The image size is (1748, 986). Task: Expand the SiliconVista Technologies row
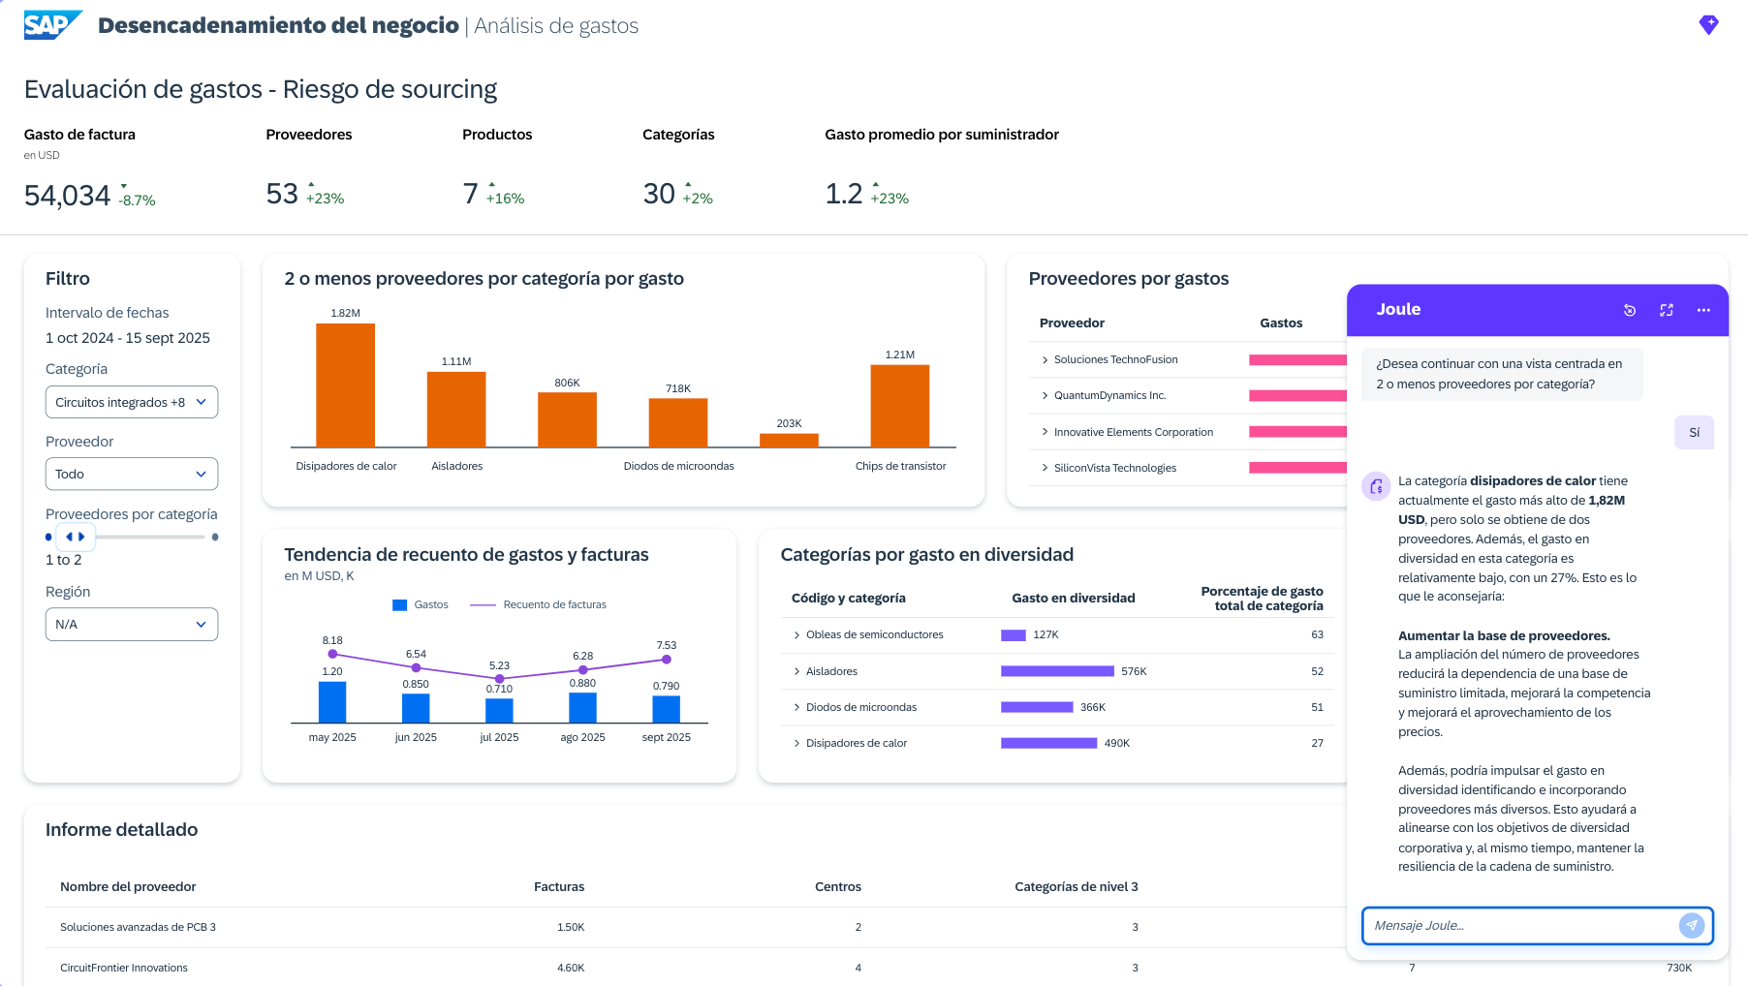pyautogui.click(x=1045, y=468)
